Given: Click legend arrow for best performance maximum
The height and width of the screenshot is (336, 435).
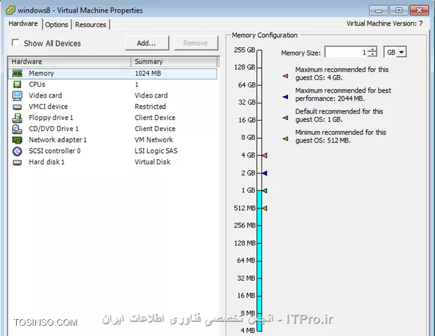Looking at the screenshot, I should (x=285, y=97).
